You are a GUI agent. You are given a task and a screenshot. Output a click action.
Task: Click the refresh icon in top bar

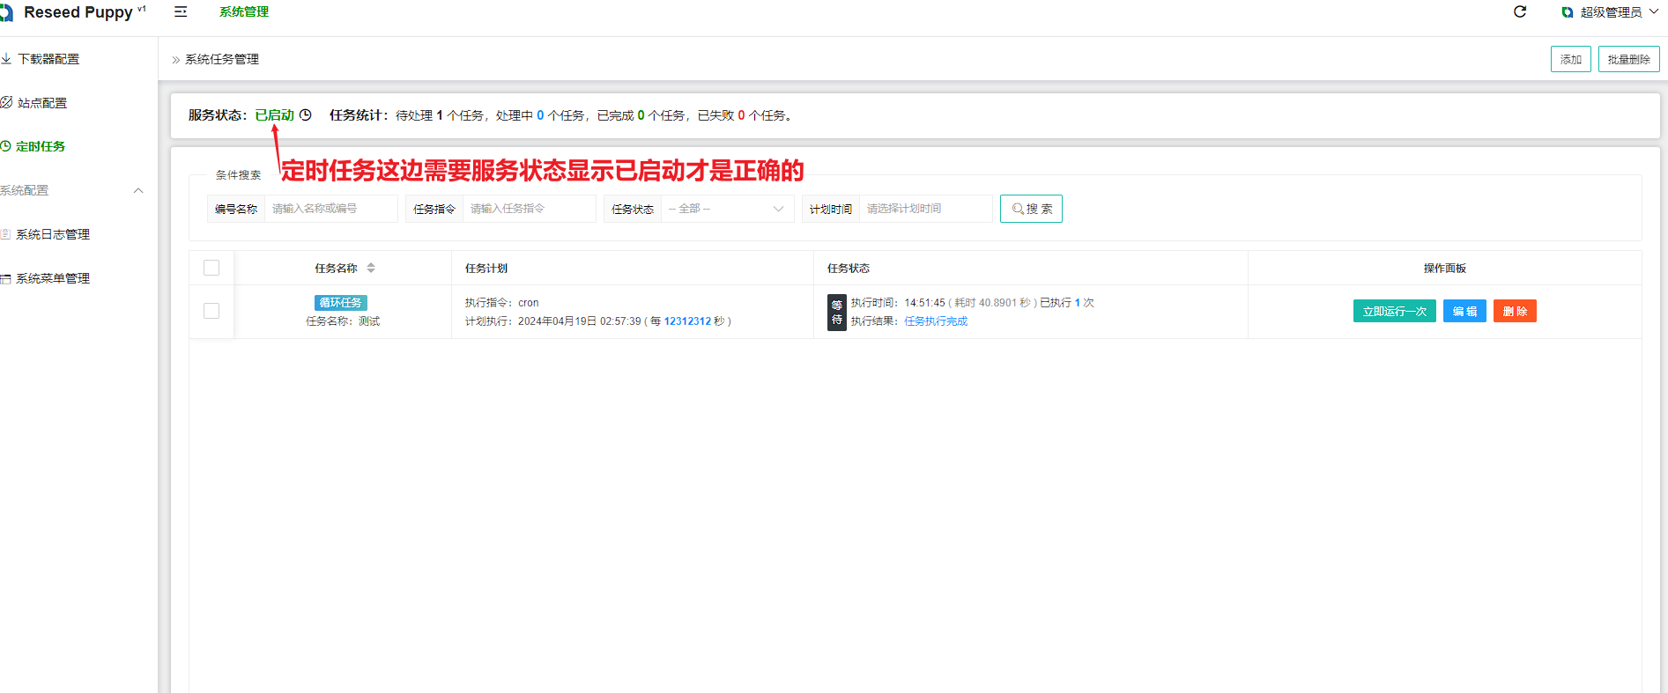click(1520, 11)
